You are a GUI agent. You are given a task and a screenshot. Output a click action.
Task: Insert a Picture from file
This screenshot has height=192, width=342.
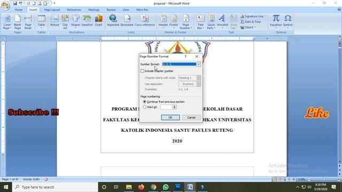tap(55, 21)
